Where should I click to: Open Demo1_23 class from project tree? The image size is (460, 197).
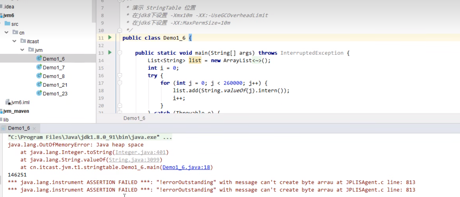[55, 93]
